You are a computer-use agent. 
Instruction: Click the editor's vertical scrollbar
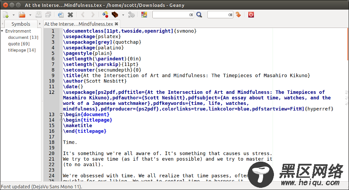(347, 44)
